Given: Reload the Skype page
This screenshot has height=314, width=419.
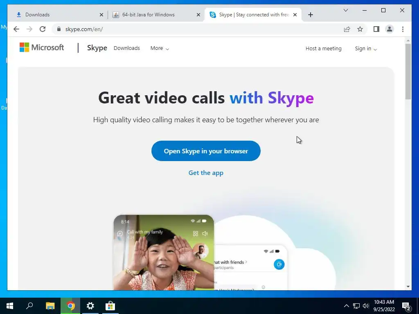Looking at the screenshot, I should 43,29.
